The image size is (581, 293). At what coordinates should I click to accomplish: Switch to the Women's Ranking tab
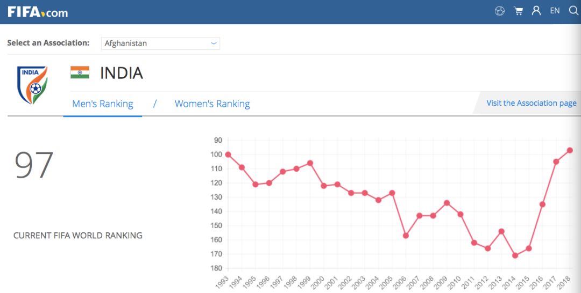click(x=212, y=104)
